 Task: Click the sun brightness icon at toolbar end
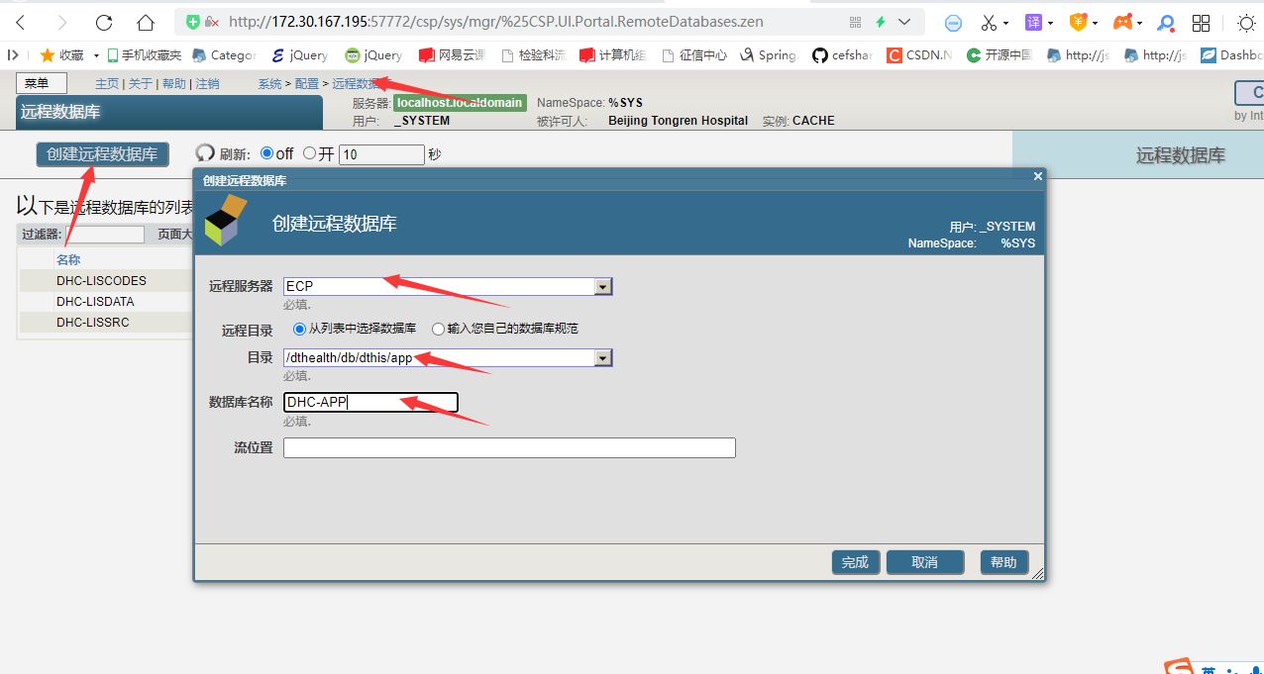click(1246, 23)
